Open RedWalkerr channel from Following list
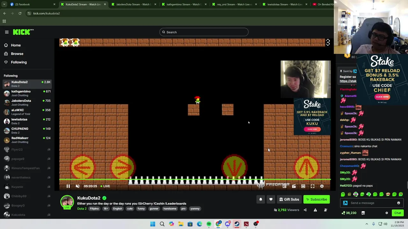Screen dimensions: 408x229 27,140
